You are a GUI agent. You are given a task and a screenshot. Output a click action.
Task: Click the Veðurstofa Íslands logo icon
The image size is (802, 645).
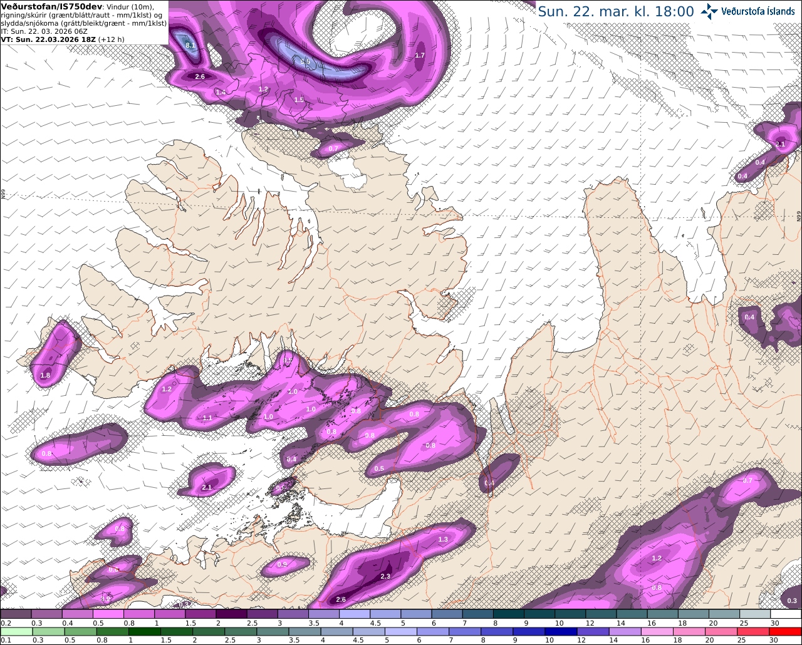[709, 11]
